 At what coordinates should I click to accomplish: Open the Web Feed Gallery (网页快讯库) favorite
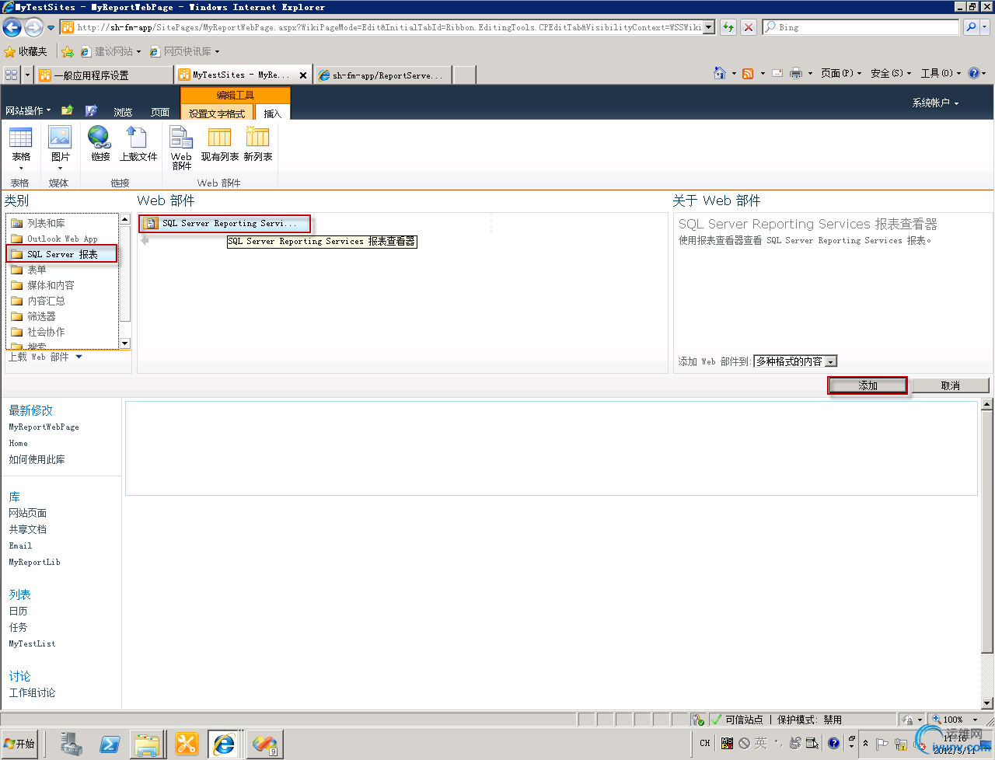click(x=184, y=51)
